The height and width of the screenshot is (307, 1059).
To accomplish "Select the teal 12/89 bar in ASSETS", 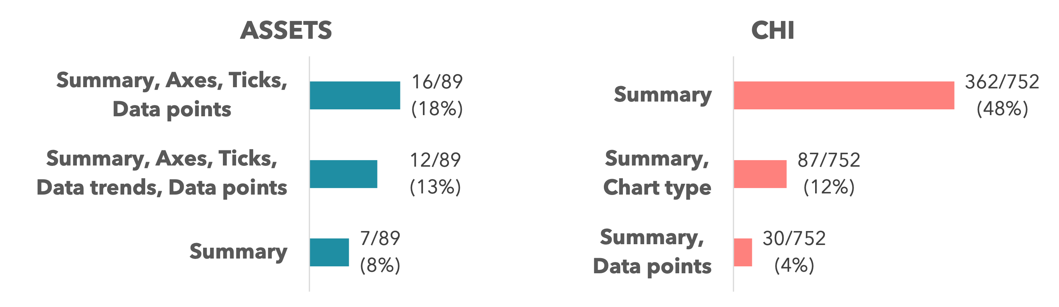I will (343, 174).
